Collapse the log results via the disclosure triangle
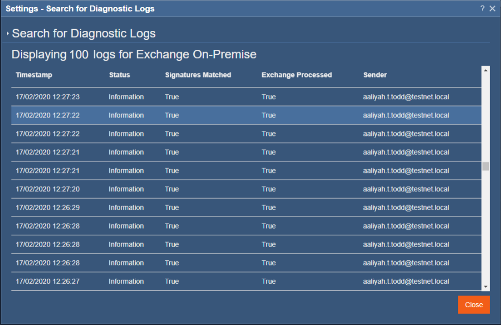This screenshot has width=501, height=325. [x=7, y=33]
